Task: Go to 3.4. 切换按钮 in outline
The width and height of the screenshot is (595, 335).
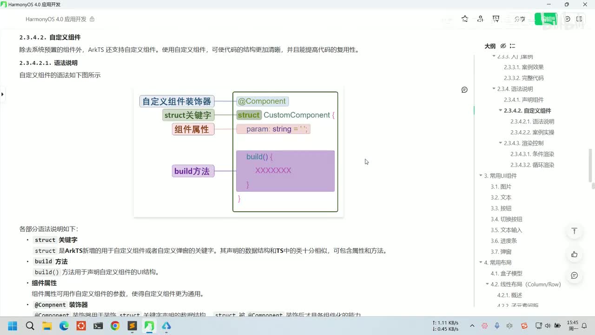Action: pyautogui.click(x=507, y=219)
